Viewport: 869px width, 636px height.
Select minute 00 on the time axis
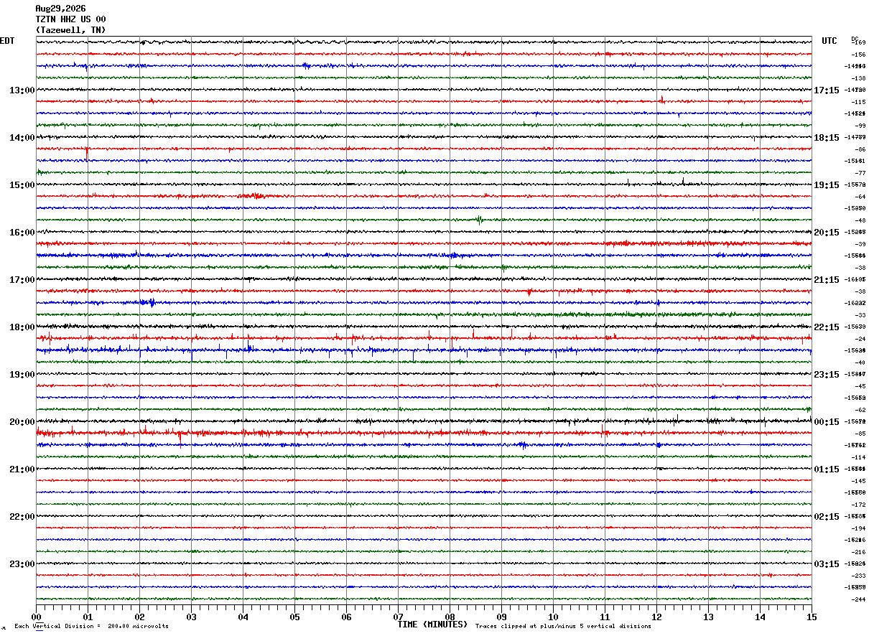tap(36, 617)
